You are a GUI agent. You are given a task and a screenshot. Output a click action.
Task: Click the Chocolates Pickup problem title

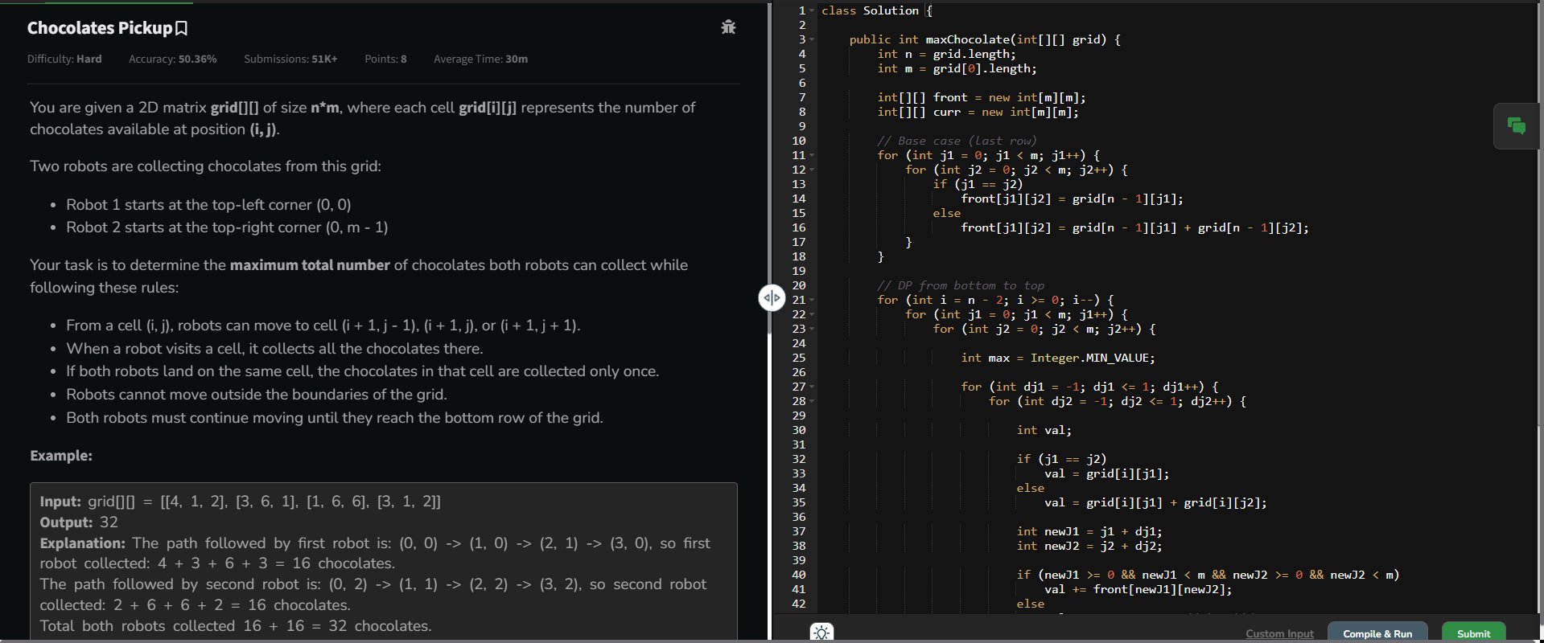coord(100,28)
